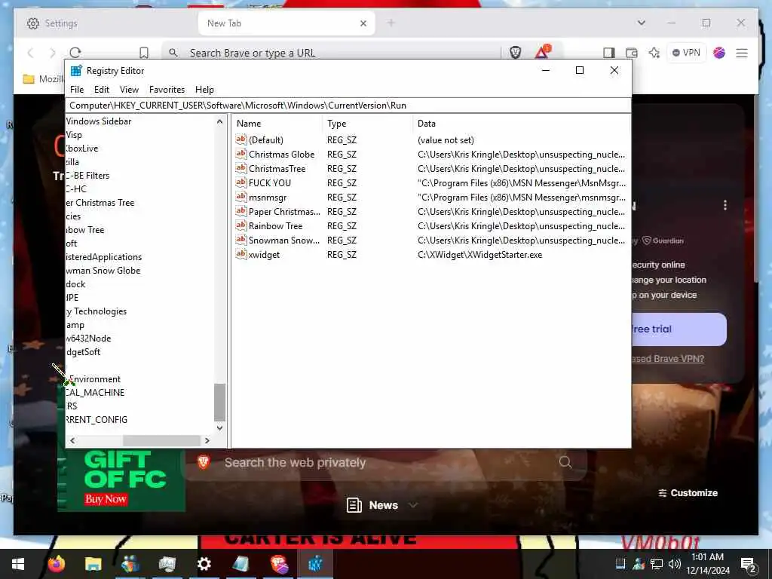This screenshot has width=772, height=579.
Task: Select the ChristmasTree registry value
Action: point(277,169)
